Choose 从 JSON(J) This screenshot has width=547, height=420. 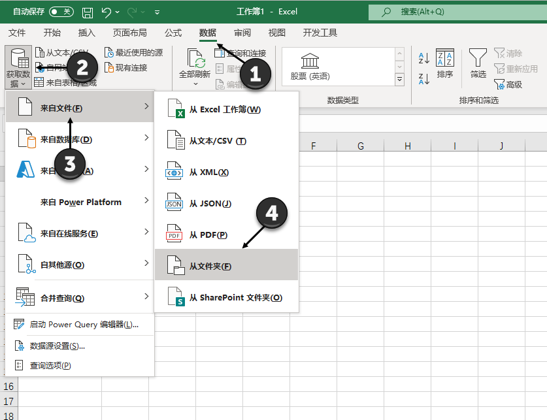tap(226, 203)
